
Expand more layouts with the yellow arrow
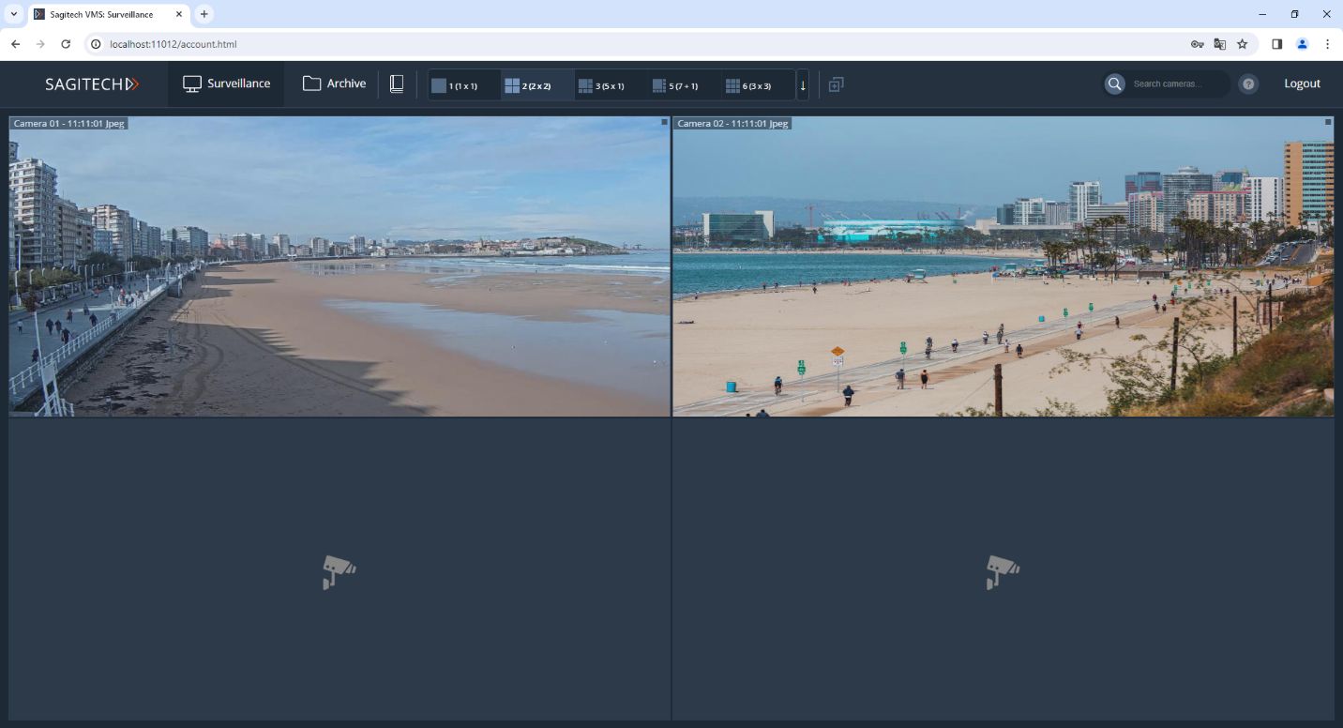click(803, 85)
